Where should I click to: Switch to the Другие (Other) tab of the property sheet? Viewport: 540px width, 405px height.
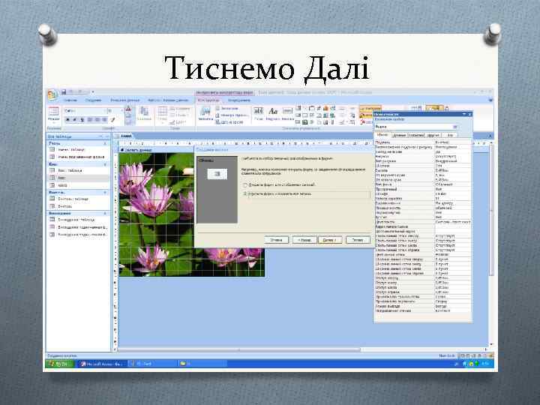point(433,135)
